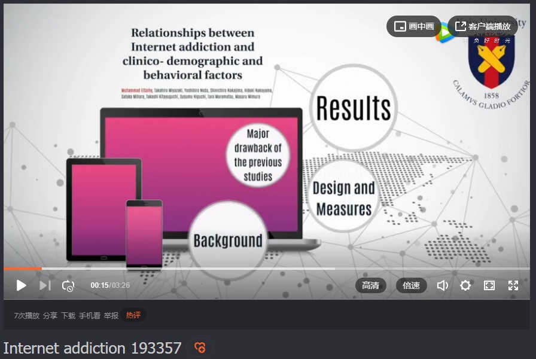Play in client via 客户端播放
536x359 pixels.
[x=483, y=26]
